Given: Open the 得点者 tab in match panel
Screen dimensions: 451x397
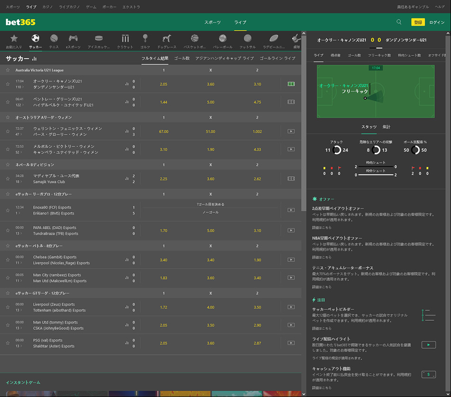Looking at the screenshot, I should point(335,55).
